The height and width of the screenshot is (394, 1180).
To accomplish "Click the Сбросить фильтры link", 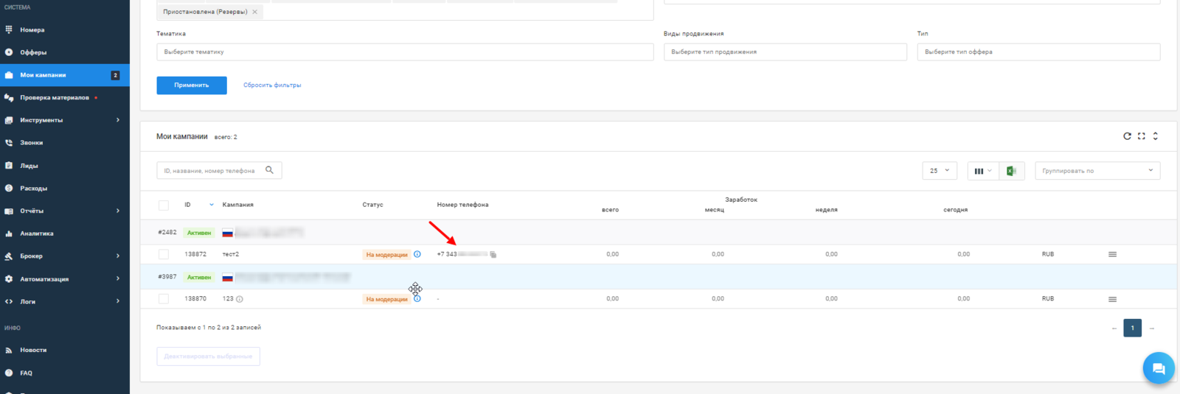I will (x=272, y=85).
